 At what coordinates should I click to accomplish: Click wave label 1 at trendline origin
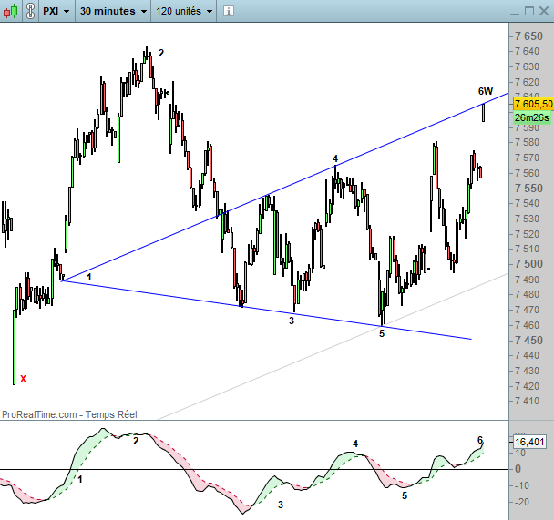pyautogui.click(x=89, y=277)
